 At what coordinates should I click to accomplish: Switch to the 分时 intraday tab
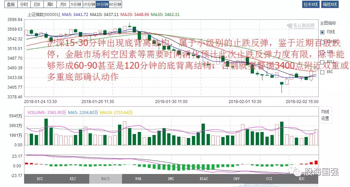pyautogui.click(x=24, y=4)
